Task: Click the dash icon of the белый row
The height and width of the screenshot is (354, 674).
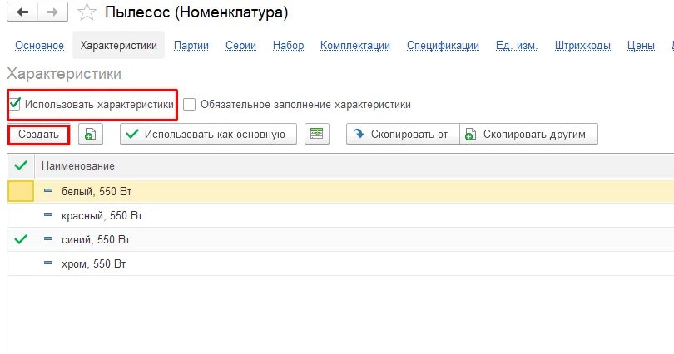Action: (x=48, y=190)
